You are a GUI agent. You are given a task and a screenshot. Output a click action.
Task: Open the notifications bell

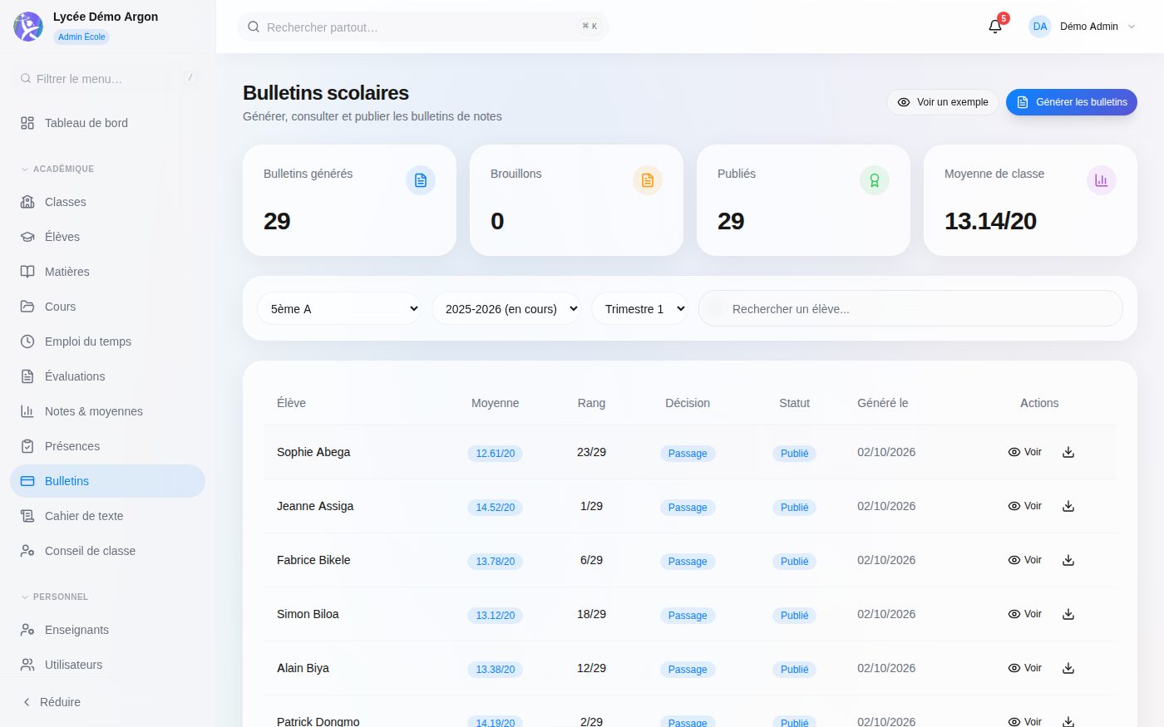pos(995,27)
